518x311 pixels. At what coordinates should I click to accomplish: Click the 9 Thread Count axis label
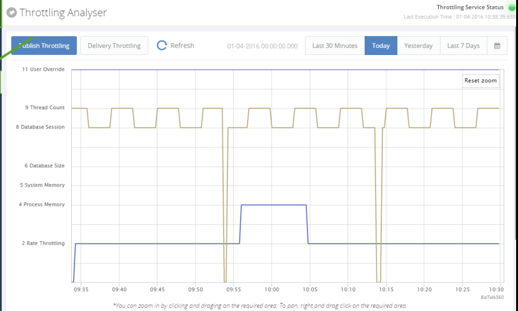(45, 108)
